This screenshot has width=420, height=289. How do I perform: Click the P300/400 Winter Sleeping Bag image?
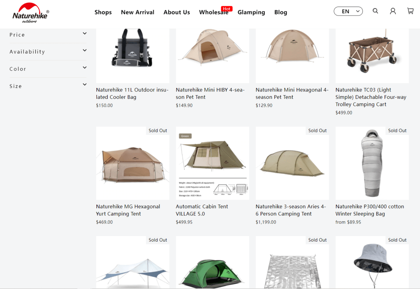(x=372, y=163)
